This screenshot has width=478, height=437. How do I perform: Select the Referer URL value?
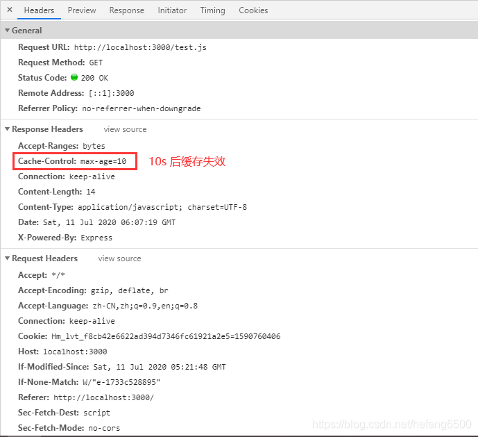click(x=103, y=397)
